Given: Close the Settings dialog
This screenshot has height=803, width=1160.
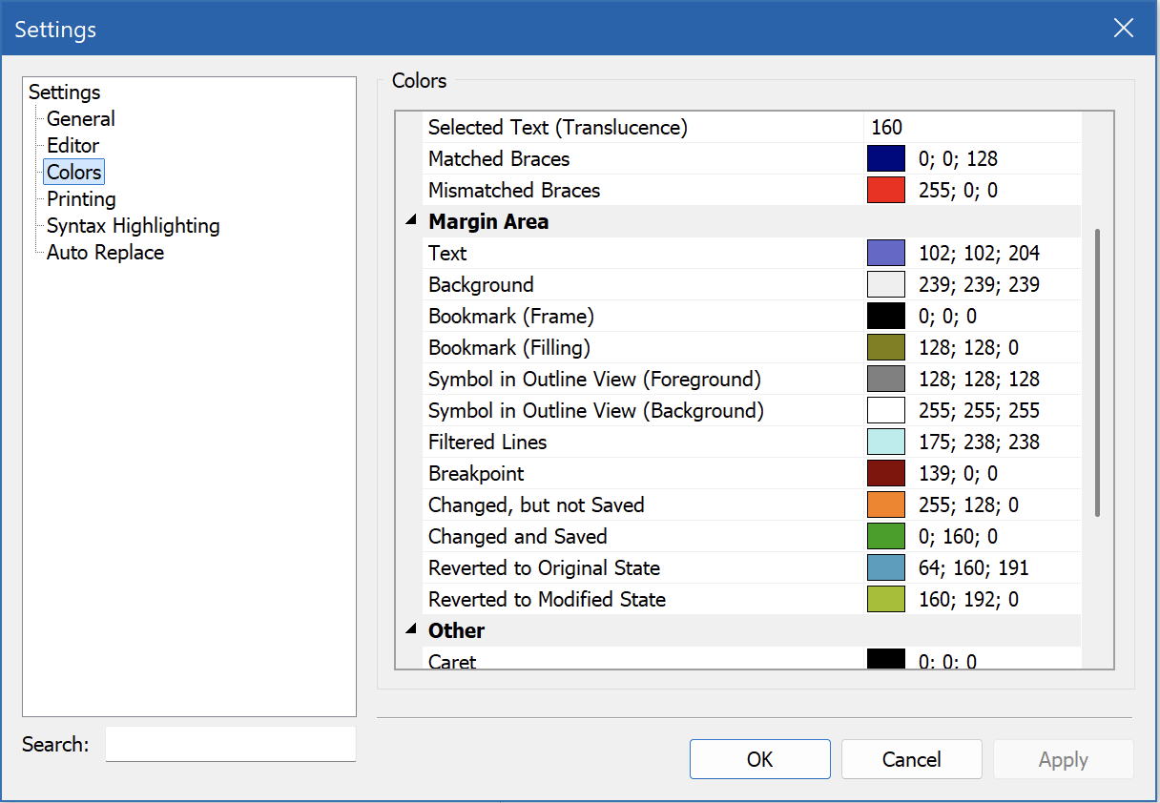Looking at the screenshot, I should 1123,29.
